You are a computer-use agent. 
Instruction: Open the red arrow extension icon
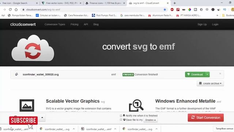click(178, 10)
